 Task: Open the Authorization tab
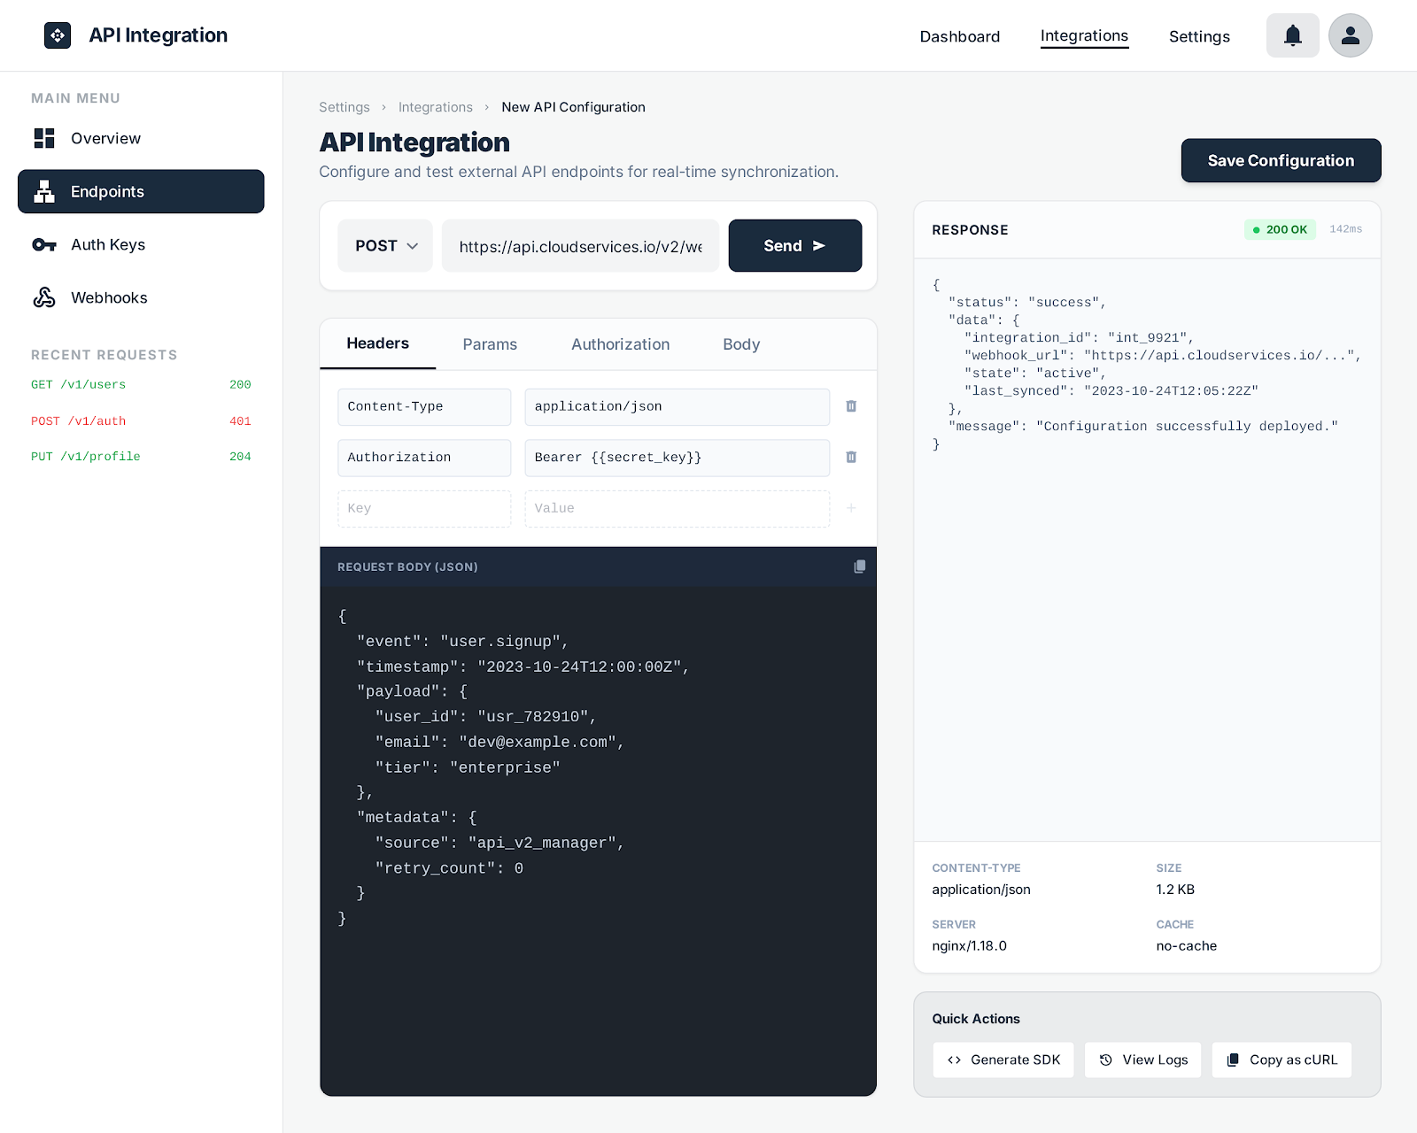(620, 344)
